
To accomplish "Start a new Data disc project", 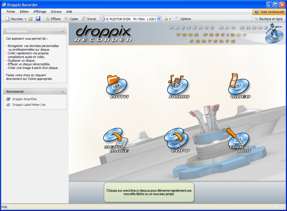I will pyautogui.click(x=117, y=86).
